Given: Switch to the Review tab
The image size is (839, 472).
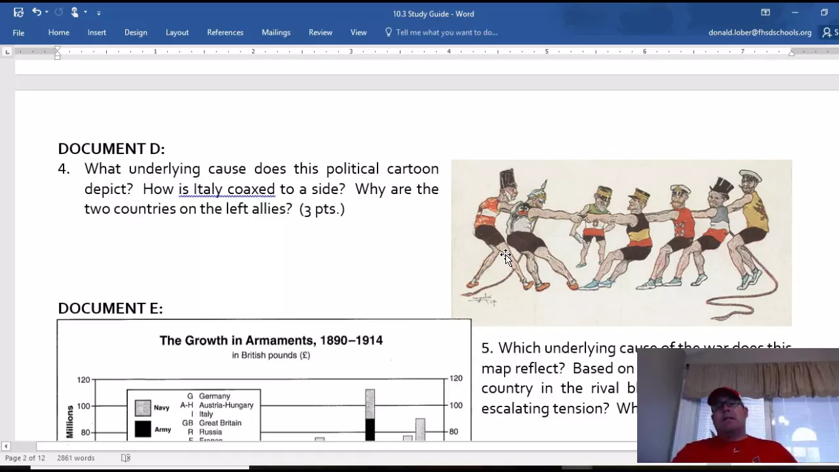Looking at the screenshot, I should (321, 33).
